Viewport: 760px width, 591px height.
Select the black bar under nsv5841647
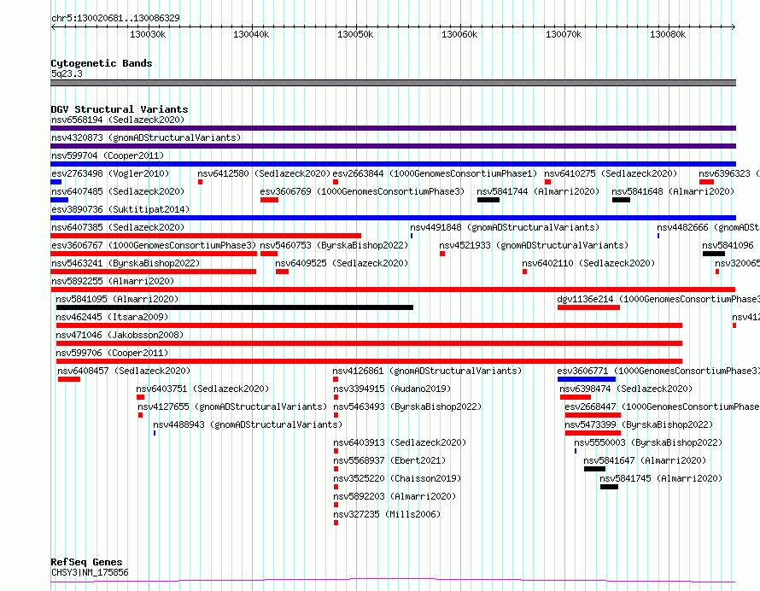coord(594,469)
